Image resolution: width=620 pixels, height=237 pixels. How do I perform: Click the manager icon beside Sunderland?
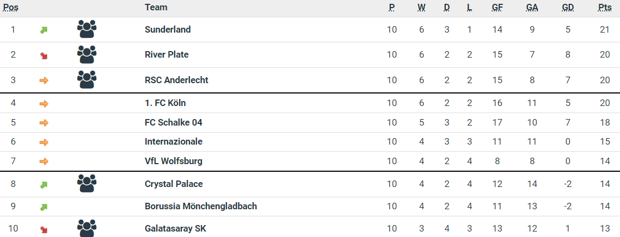[x=87, y=29]
